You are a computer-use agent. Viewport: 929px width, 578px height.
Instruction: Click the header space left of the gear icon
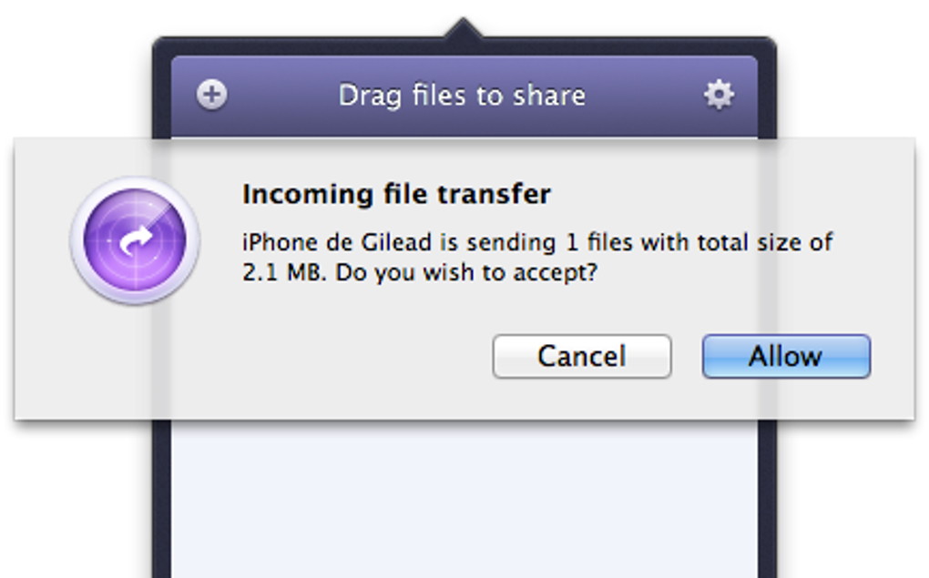point(647,95)
